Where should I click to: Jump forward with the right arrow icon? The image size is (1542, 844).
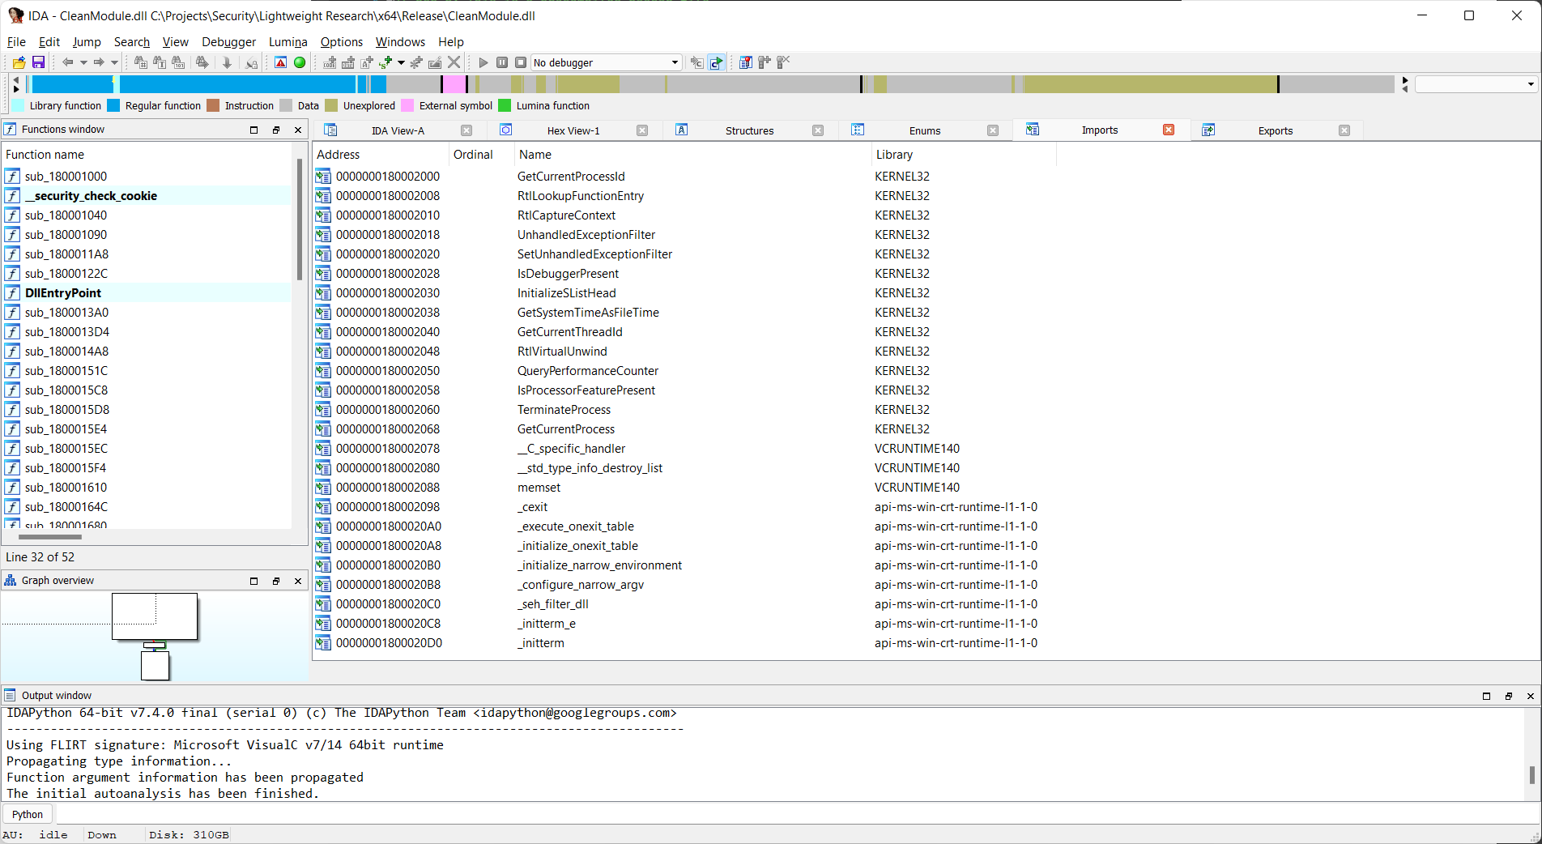point(99,62)
